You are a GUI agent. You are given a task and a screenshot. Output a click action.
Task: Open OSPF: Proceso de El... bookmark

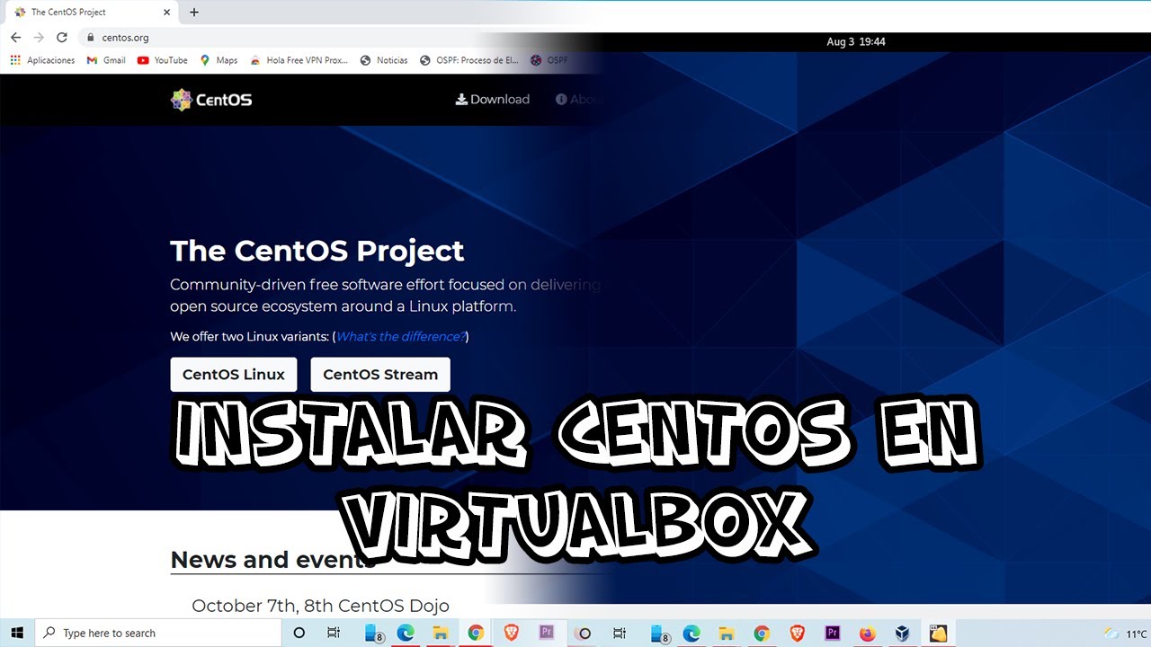[469, 60]
